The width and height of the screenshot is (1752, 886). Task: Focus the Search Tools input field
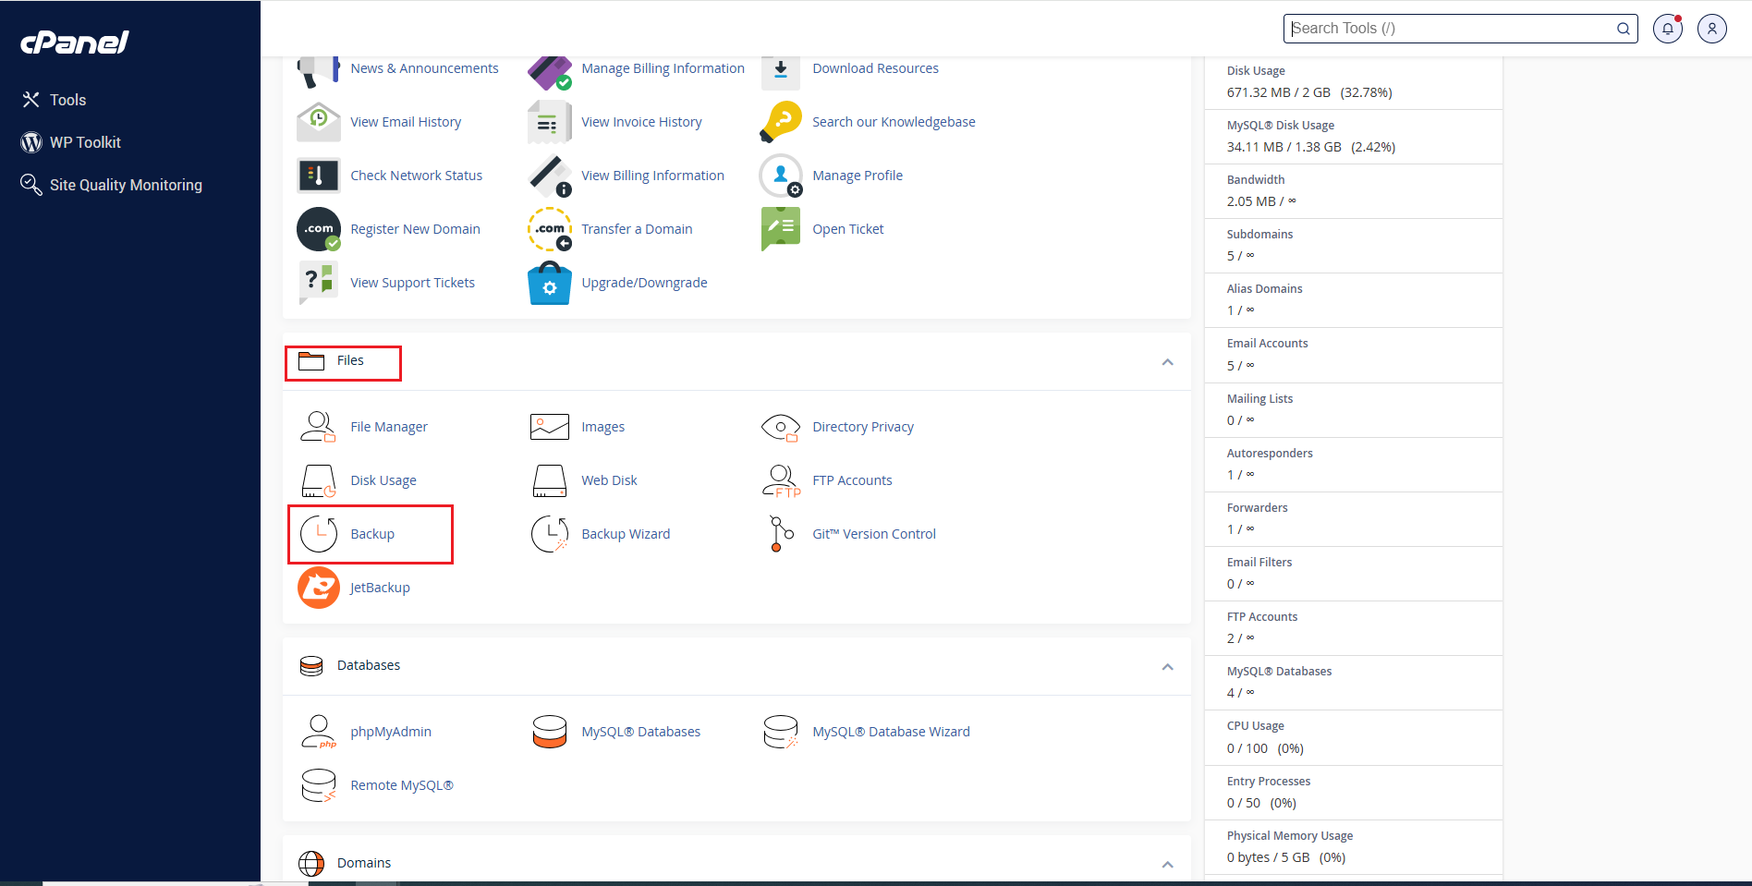coord(1449,29)
